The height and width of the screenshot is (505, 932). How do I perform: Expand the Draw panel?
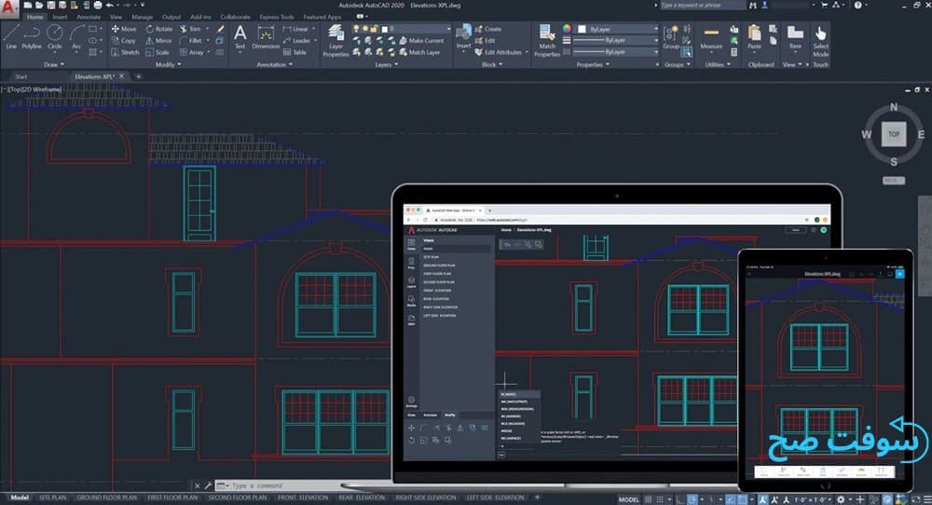53,65
